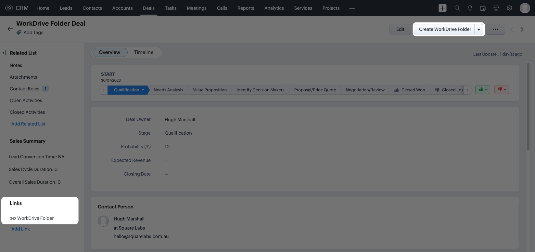Screen dimensions: 535x252
Task: Click Create WorkDrive Folder button
Action: pos(445,29)
